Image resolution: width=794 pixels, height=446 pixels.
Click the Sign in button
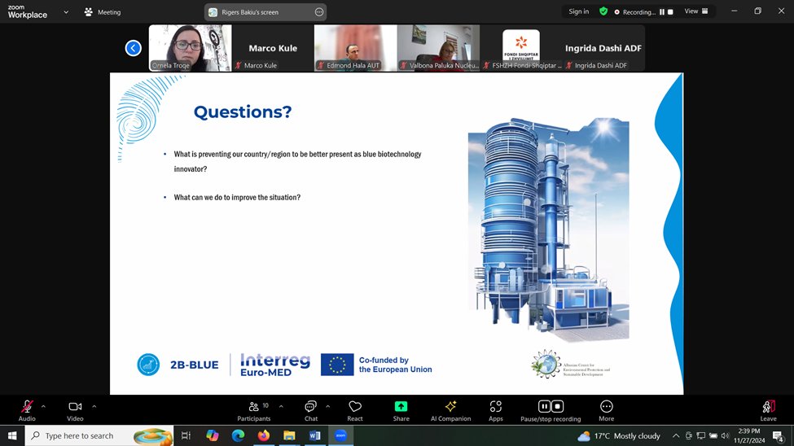click(x=578, y=11)
